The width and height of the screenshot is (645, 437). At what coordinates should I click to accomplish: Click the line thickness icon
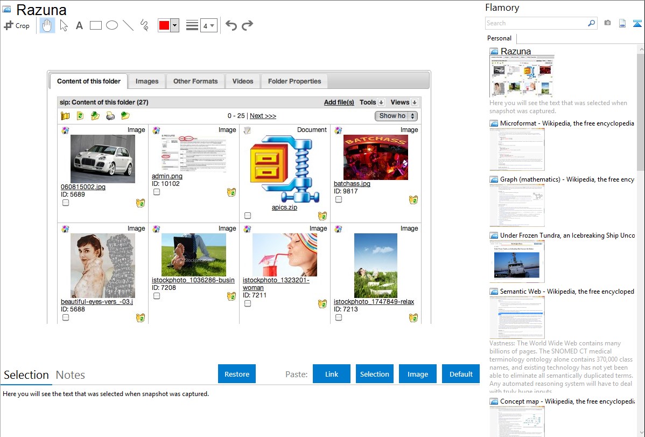[x=192, y=25]
